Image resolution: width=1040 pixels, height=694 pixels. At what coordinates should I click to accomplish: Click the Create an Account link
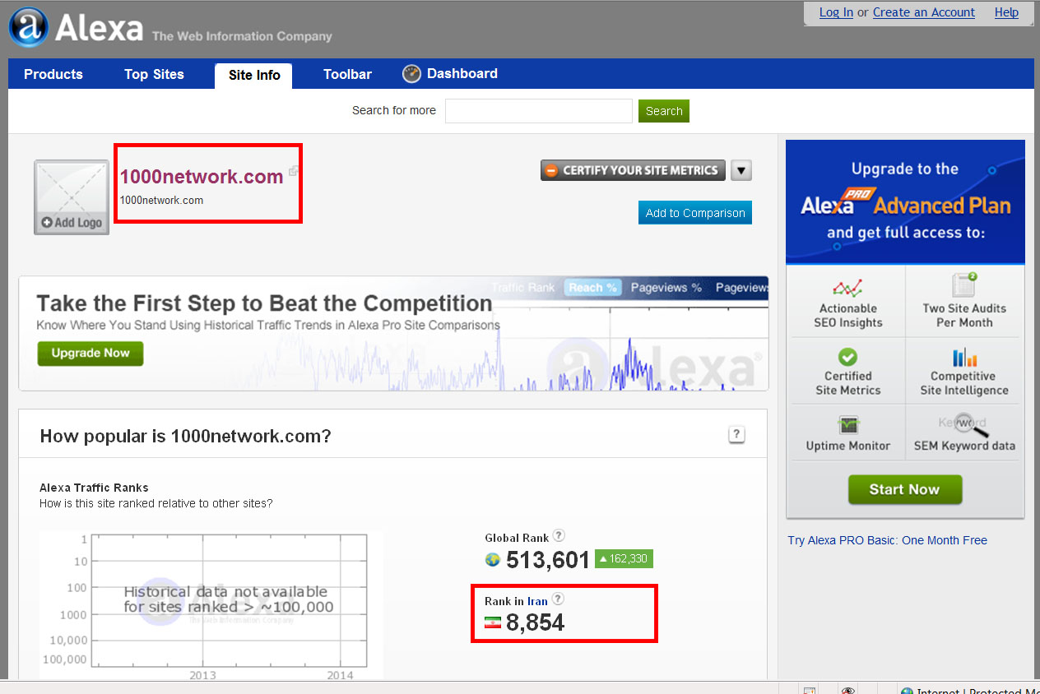(923, 12)
